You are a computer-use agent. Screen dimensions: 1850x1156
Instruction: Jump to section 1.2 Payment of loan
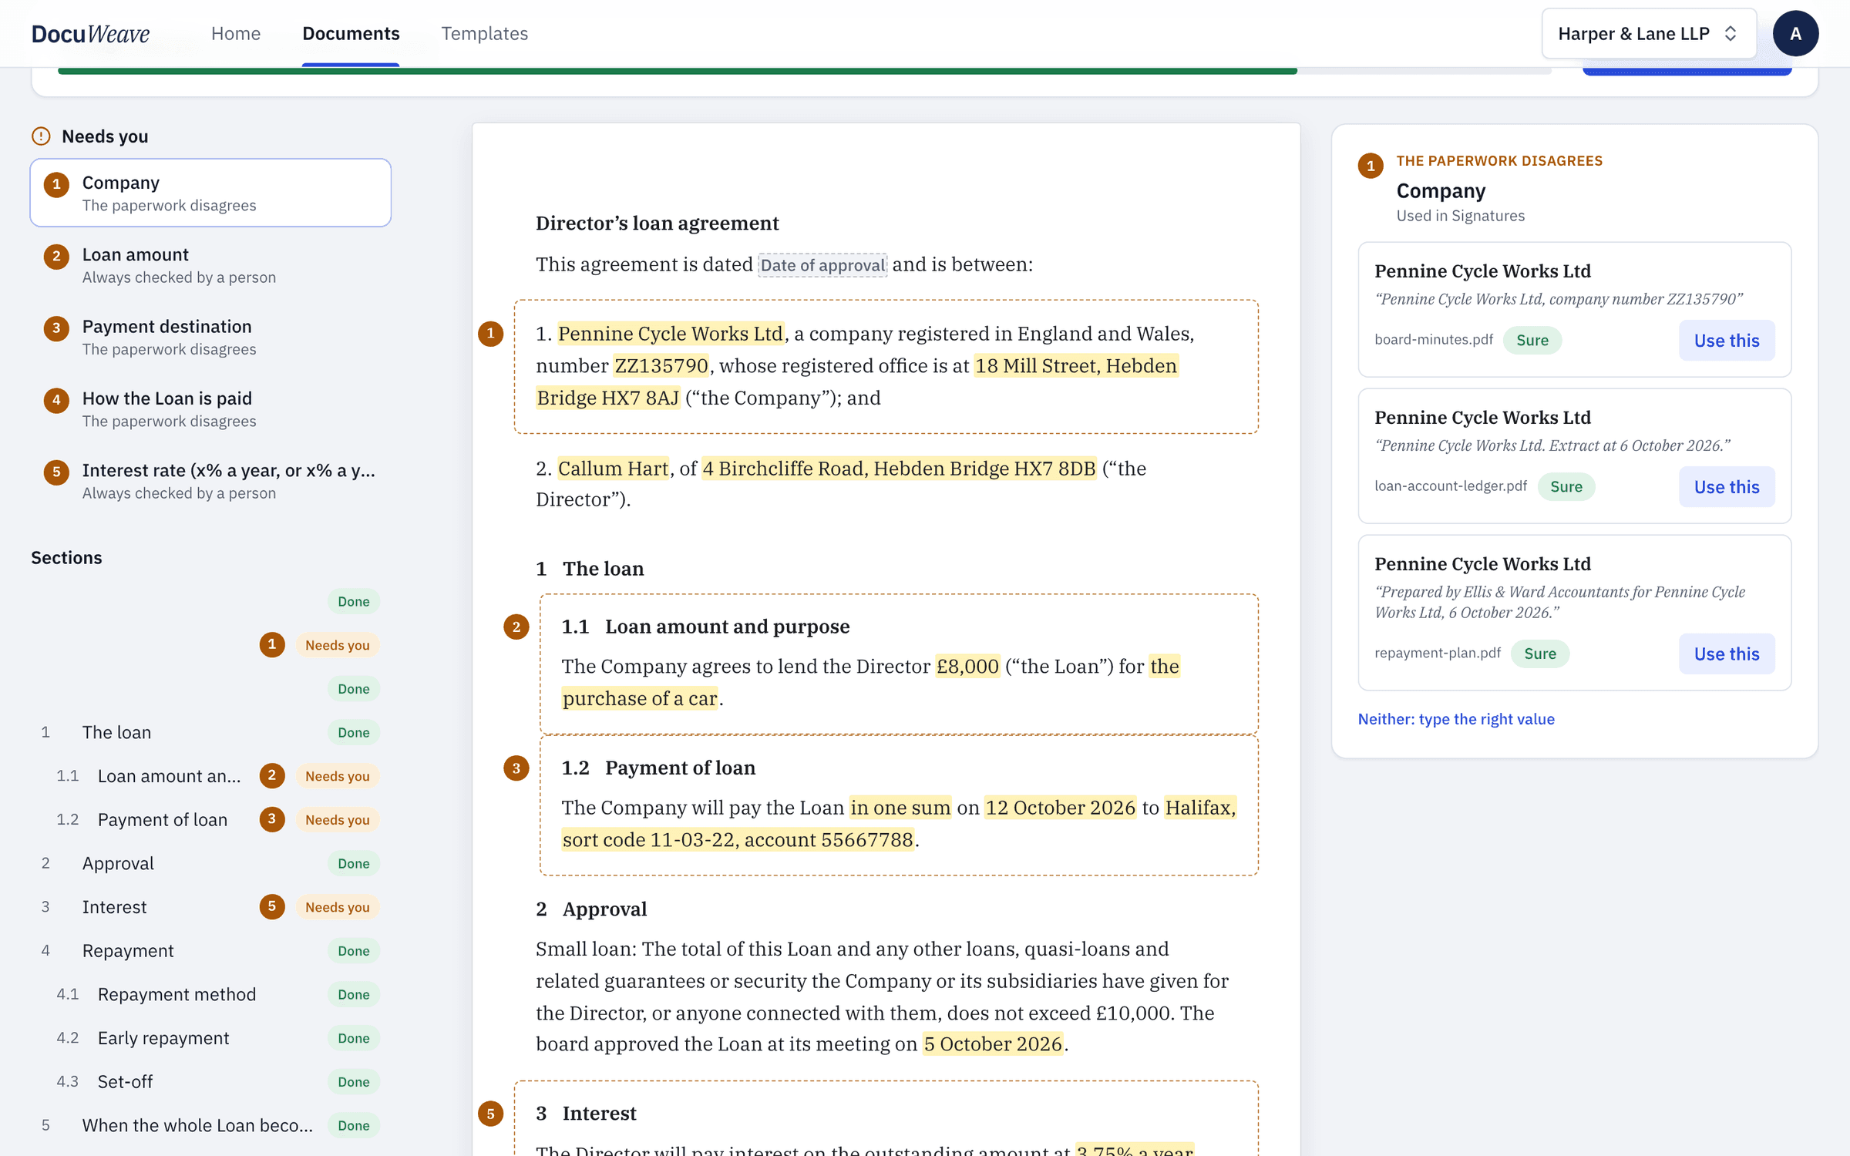(x=210, y=819)
